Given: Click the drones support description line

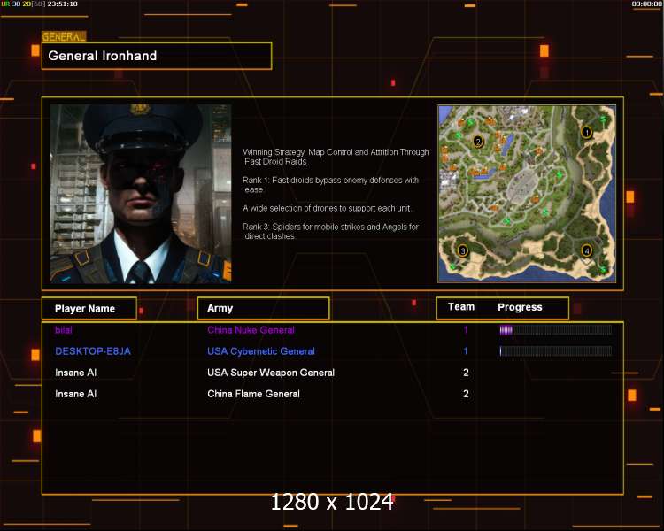Looking at the screenshot, I should point(327,208).
